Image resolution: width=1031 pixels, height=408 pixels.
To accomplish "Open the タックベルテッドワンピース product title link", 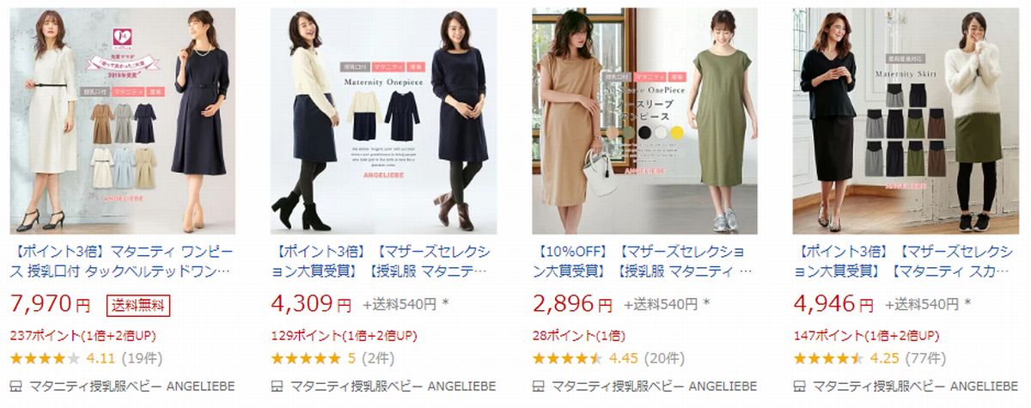I will coord(121,263).
